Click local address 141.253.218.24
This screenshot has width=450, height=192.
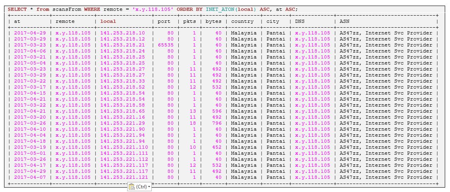coord(122,51)
